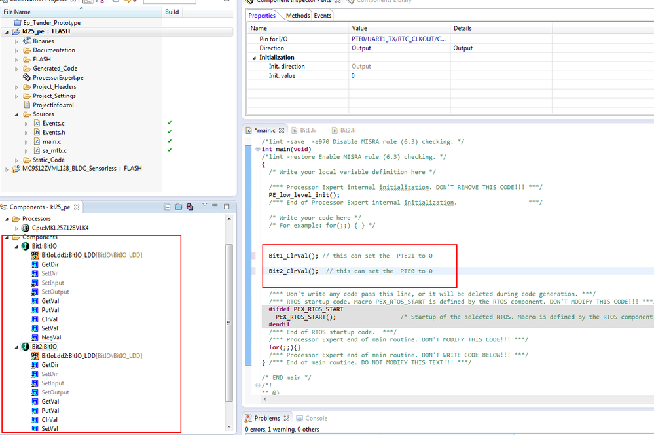Screen dimensions: 654x435
Task: Click the Value column header in inspector
Action: [x=399, y=28]
